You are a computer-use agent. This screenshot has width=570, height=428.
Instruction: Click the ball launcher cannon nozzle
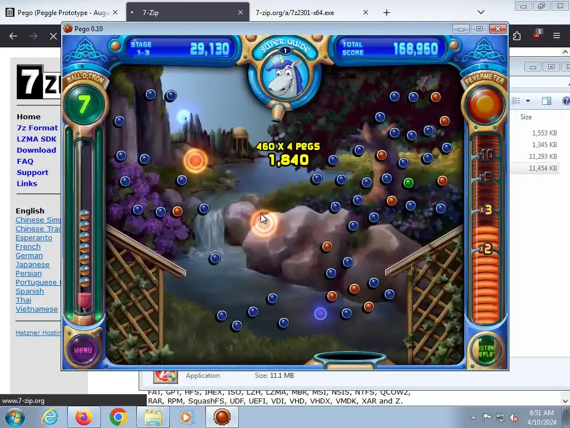[x=278, y=113]
